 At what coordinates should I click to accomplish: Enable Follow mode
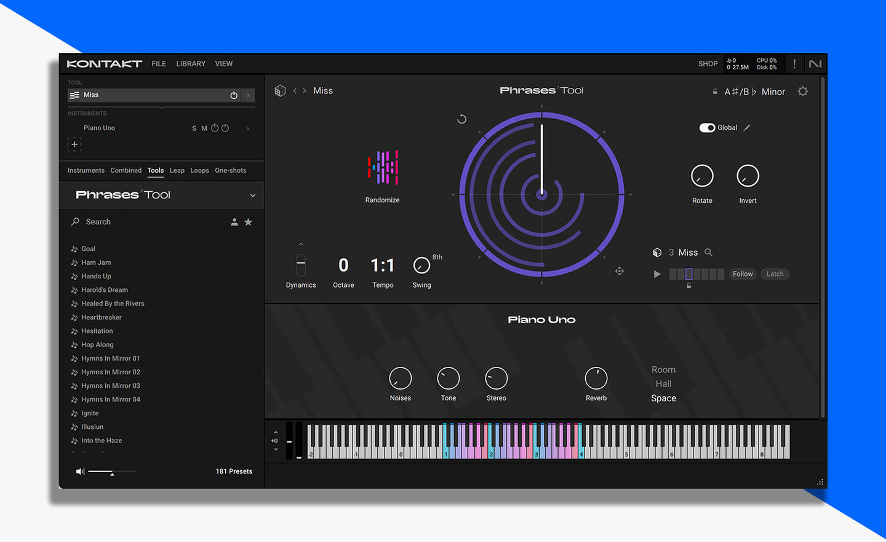(743, 274)
